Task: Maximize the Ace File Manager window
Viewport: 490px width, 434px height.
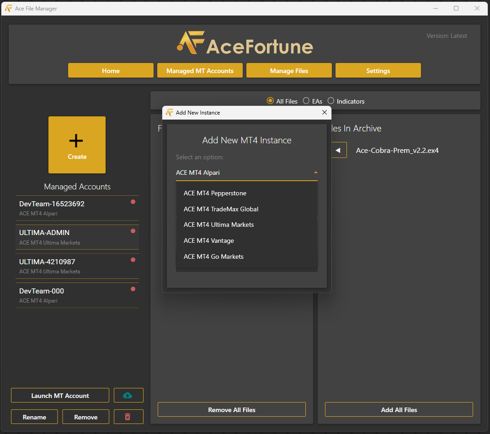Action: [x=456, y=8]
